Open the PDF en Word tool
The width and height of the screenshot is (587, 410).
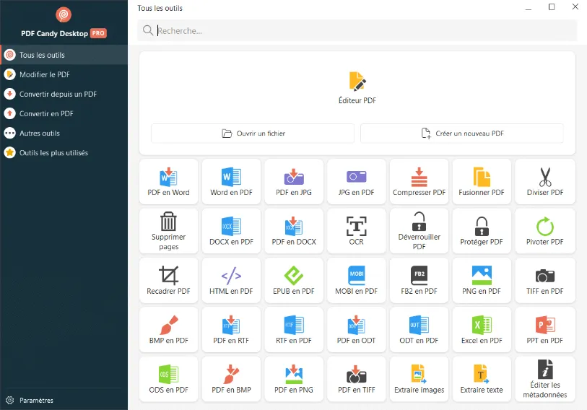pos(168,182)
